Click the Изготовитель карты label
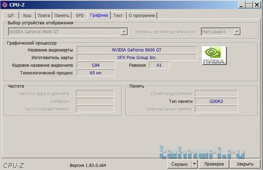Screen dimensions: 263x170 52,57
